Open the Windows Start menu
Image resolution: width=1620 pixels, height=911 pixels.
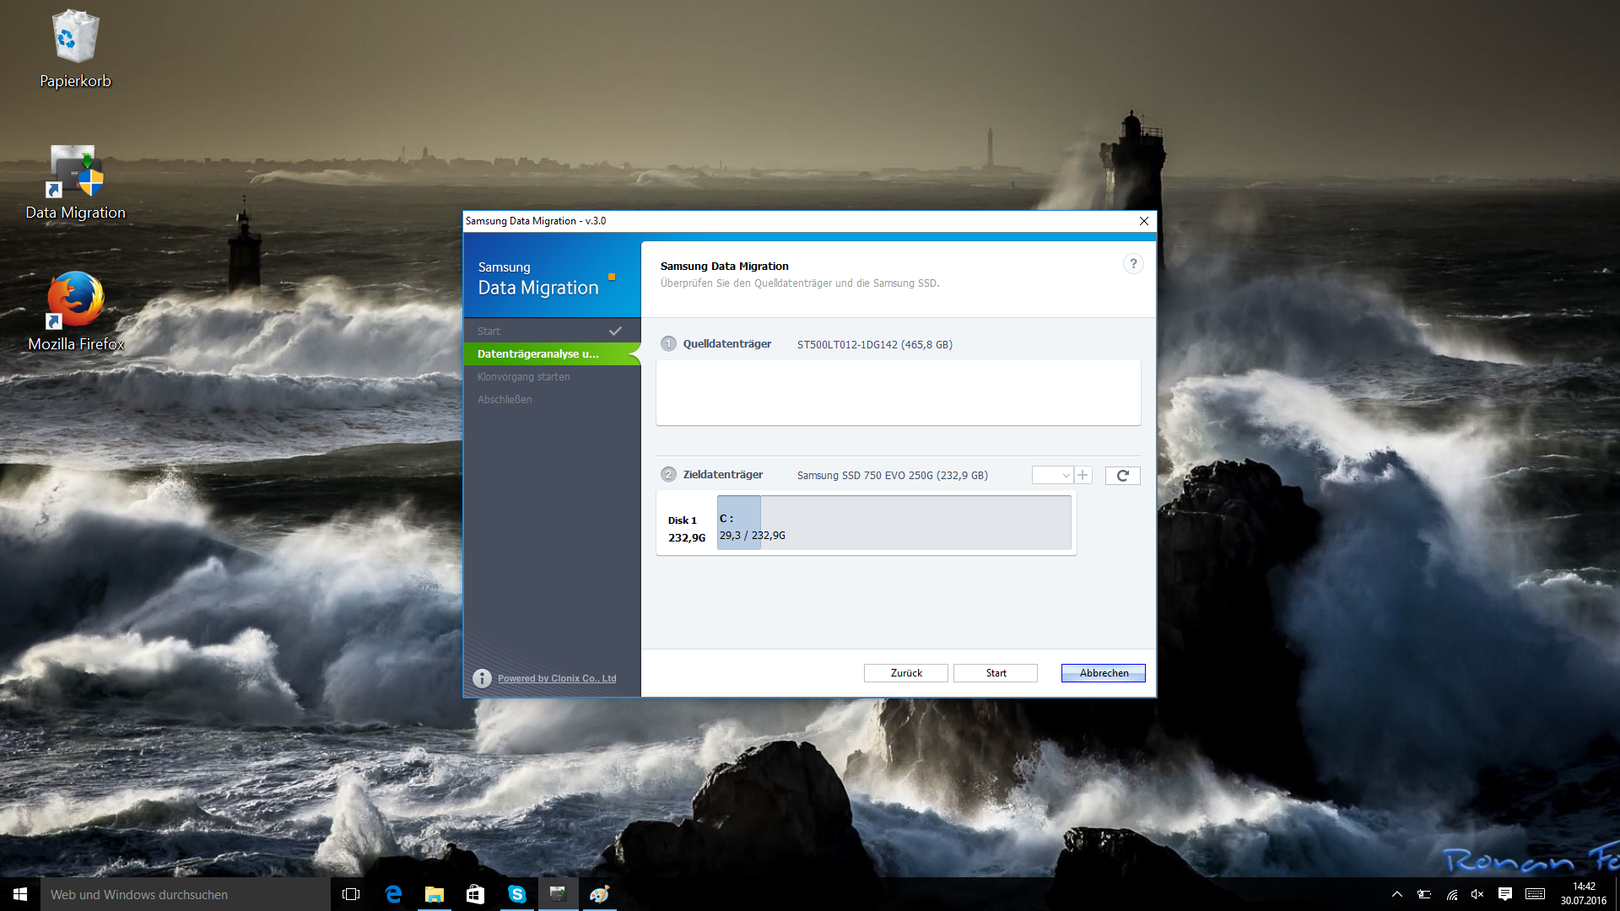coord(20,894)
